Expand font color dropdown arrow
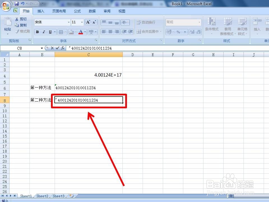Viewport: 269px width, 202px height. coord(85,32)
